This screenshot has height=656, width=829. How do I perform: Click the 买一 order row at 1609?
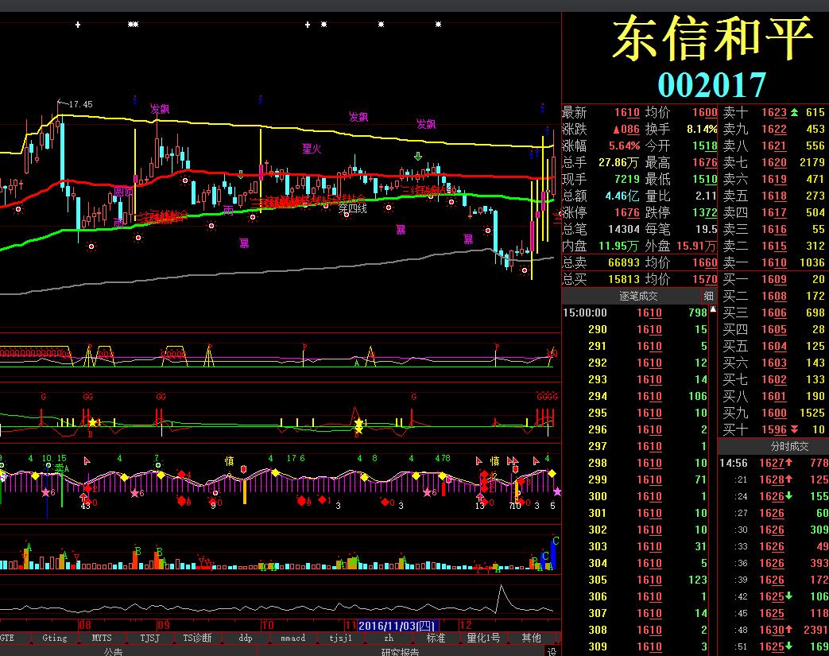(773, 279)
